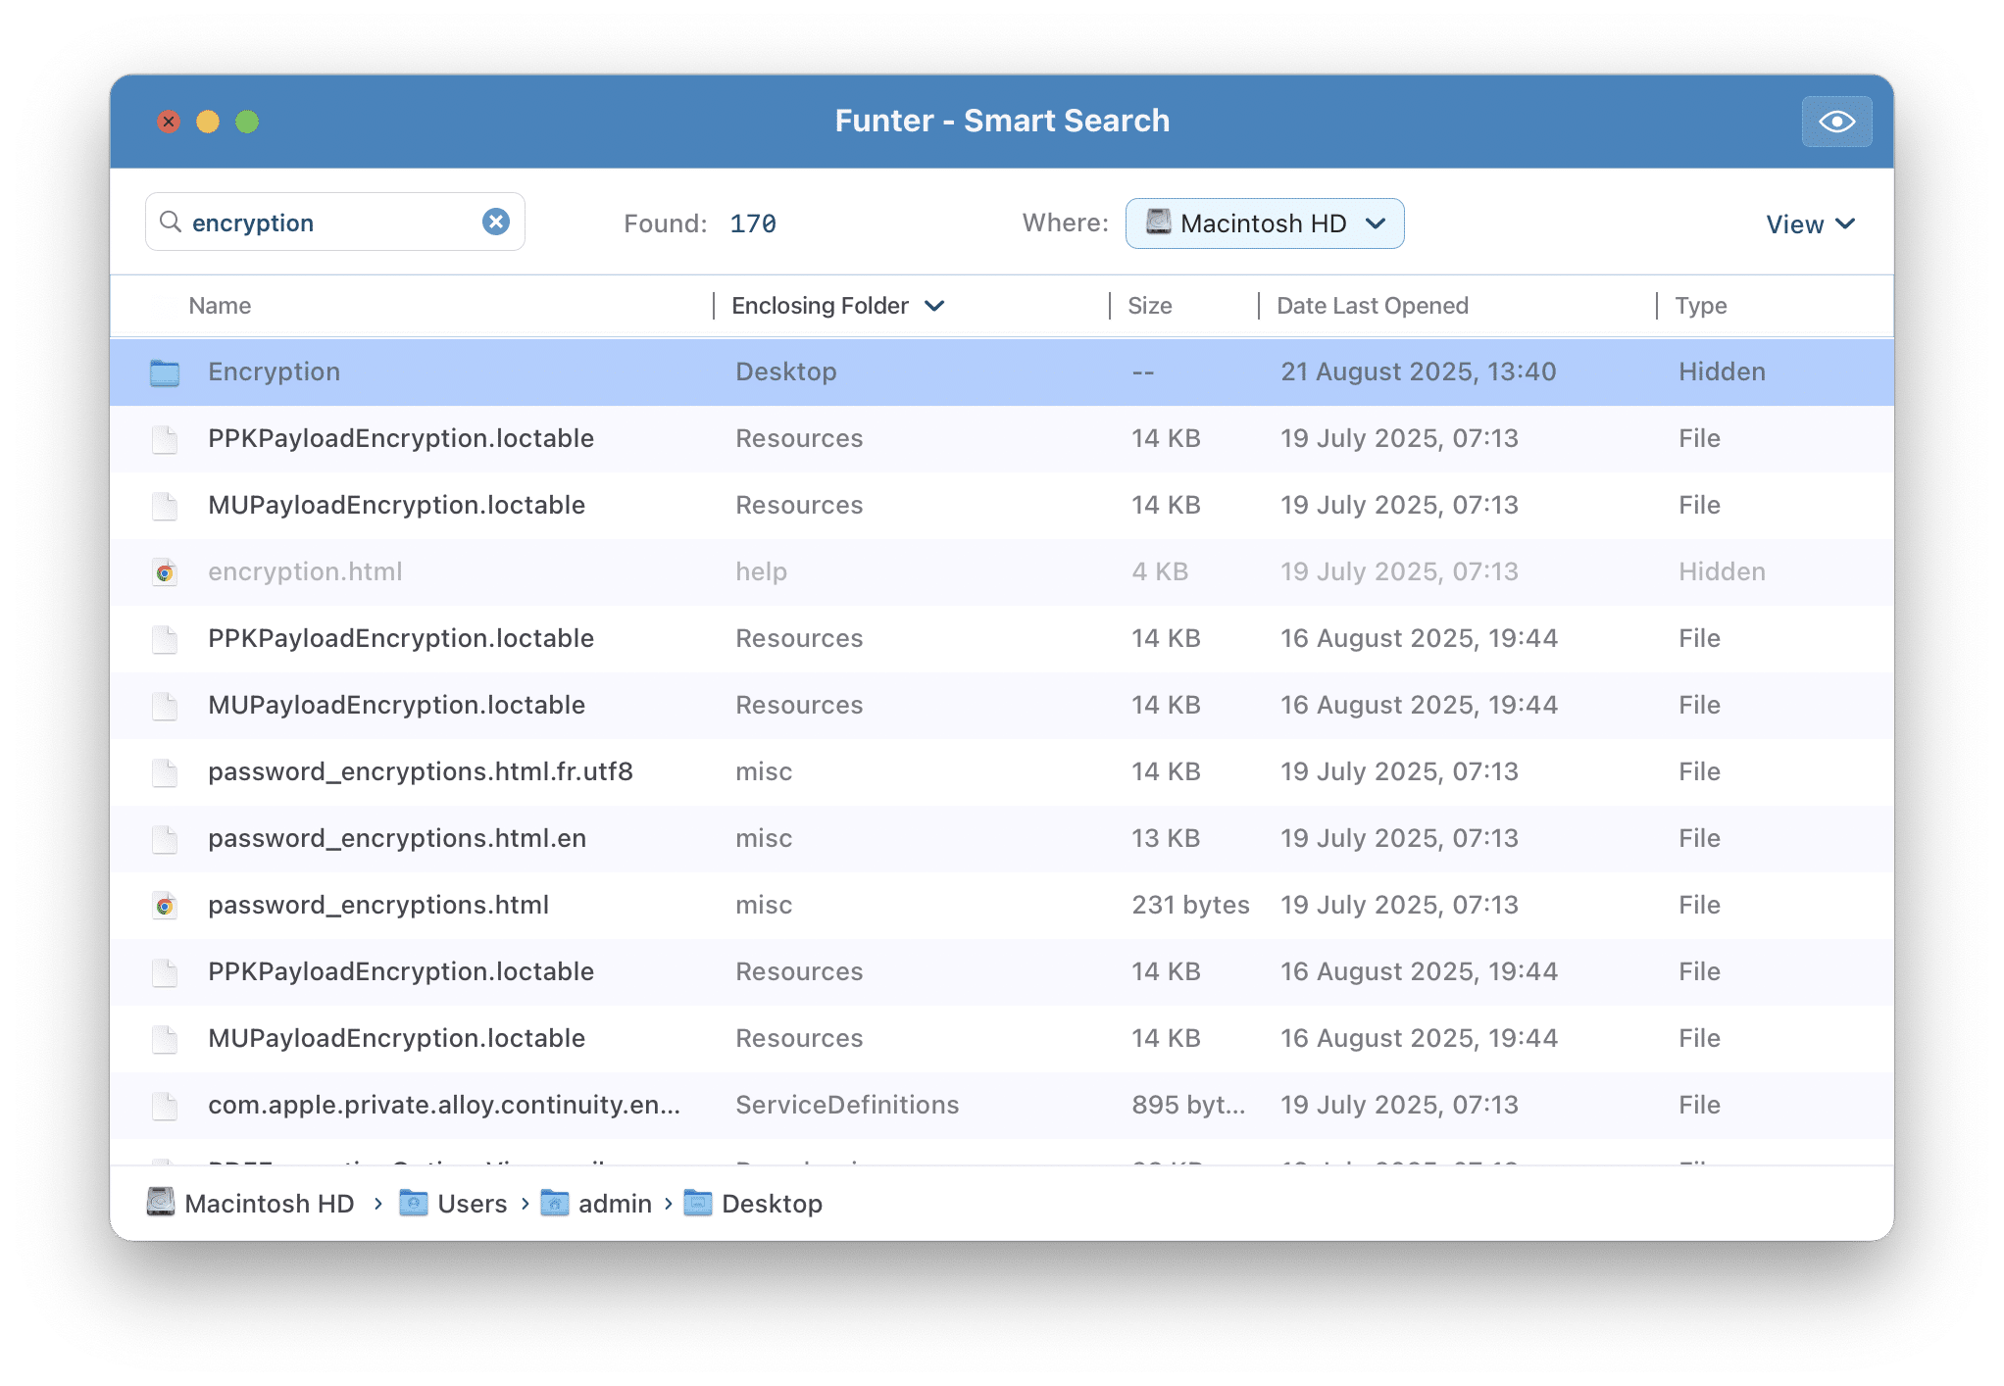Image resolution: width=2004 pixels, height=1386 pixels.
Task: Minimize the Funter window
Action: [x=208, y=122]
